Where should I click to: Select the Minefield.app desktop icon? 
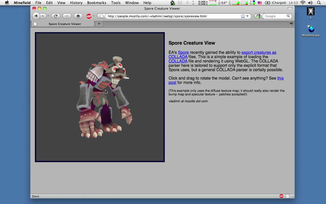(x=311, y=31)
